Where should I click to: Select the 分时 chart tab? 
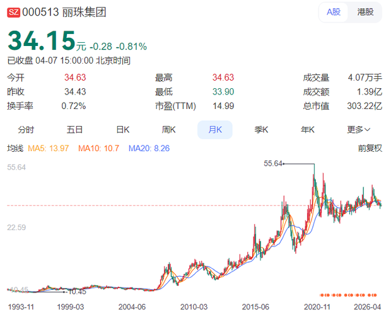[26, 130]
